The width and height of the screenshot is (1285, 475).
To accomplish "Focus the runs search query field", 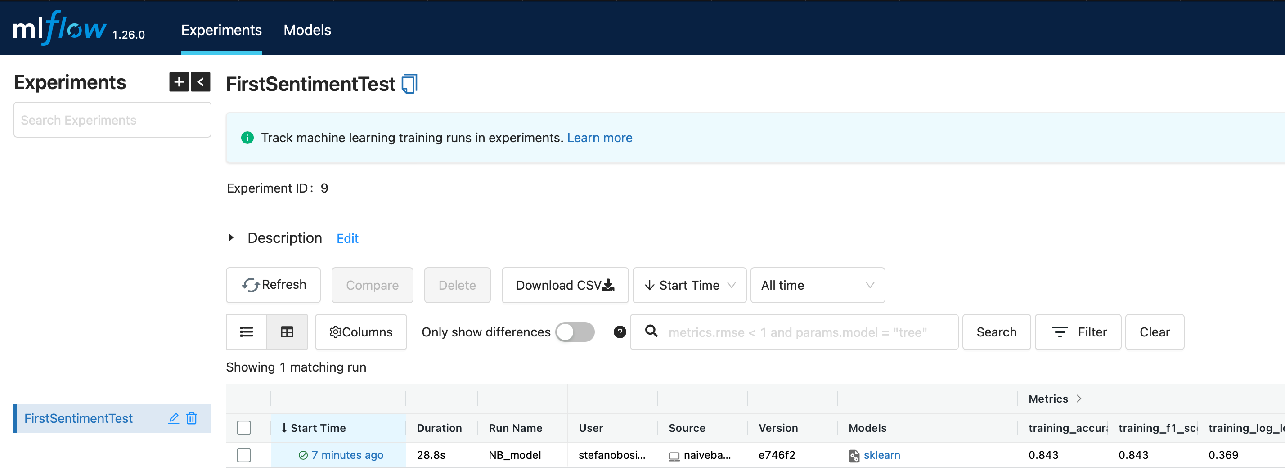I will click(794, 332).
